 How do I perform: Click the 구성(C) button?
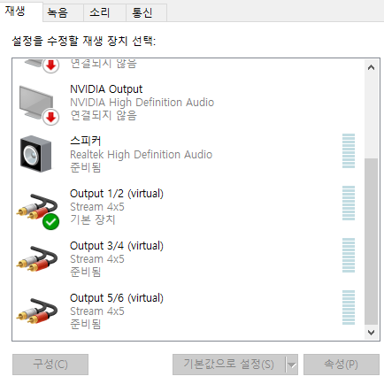[50, 365]
